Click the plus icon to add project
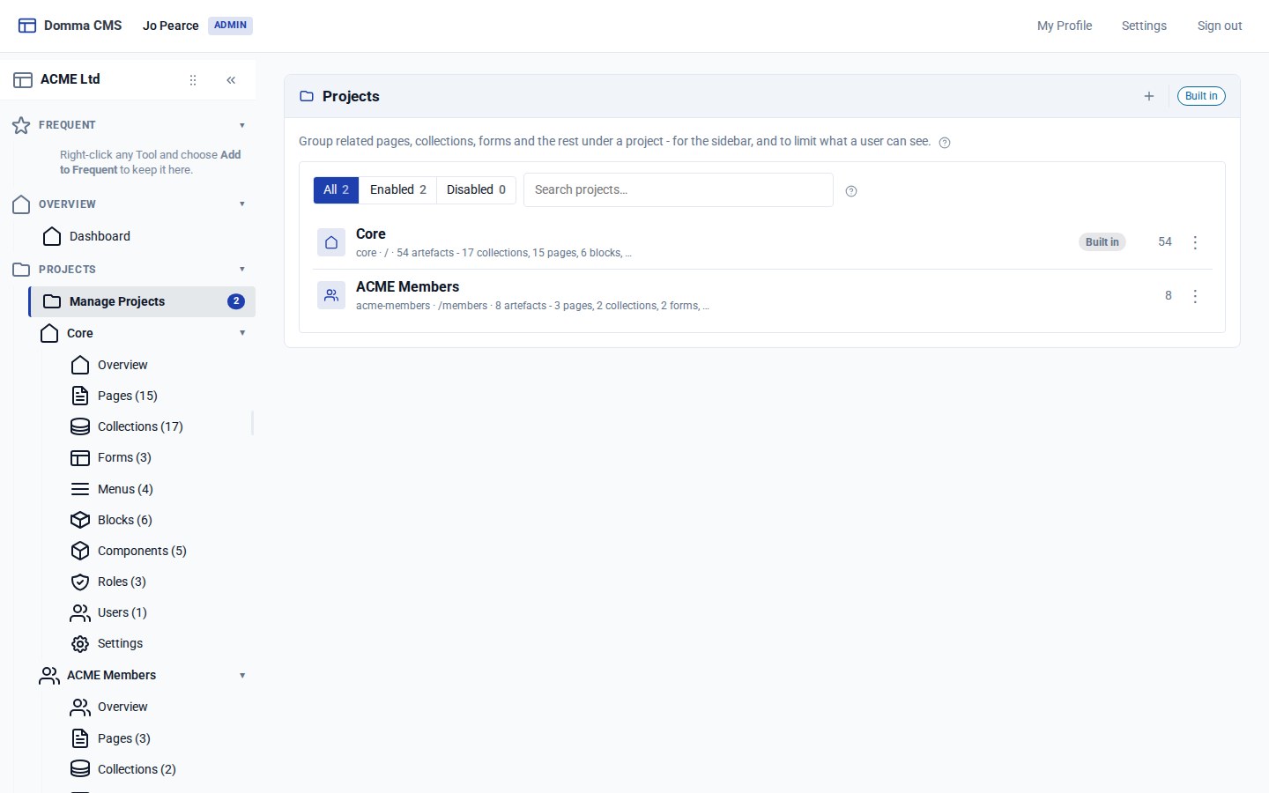 (1149, 96)
